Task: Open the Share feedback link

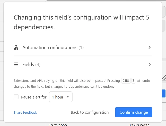Action: tap(25, 112)
